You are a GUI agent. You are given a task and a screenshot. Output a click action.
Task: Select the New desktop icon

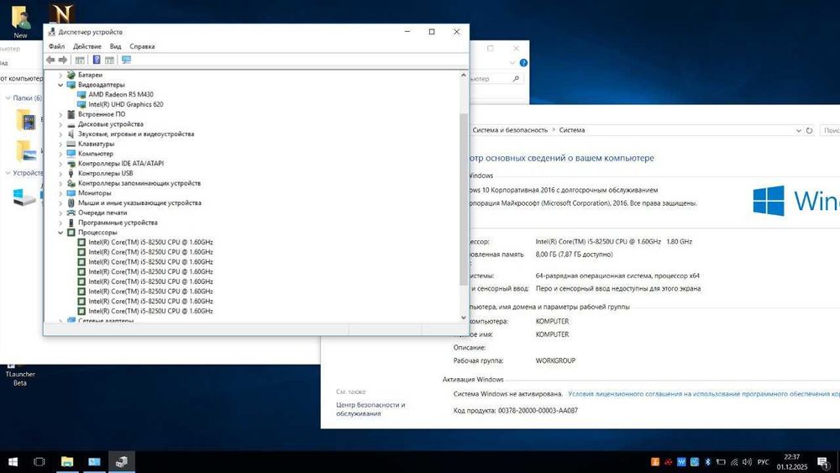(20, 21)
